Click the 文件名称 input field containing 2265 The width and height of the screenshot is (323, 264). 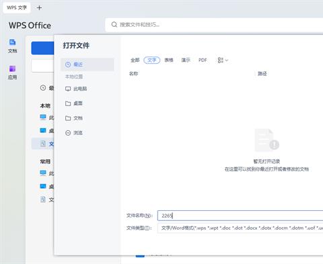pyautogui.click(x=240, y=216)
